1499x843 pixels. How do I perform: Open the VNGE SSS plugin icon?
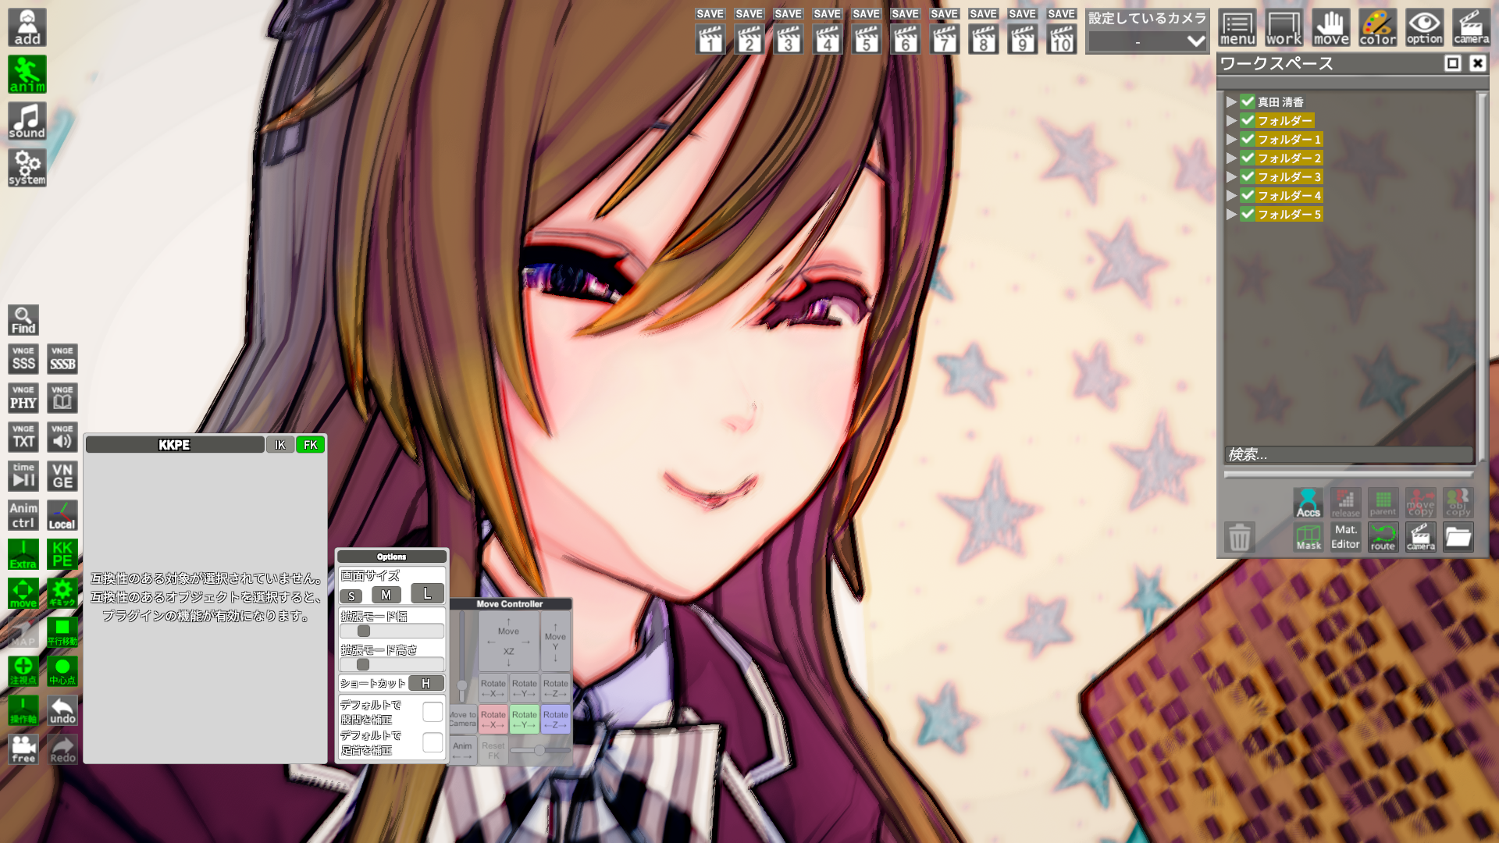23,359
